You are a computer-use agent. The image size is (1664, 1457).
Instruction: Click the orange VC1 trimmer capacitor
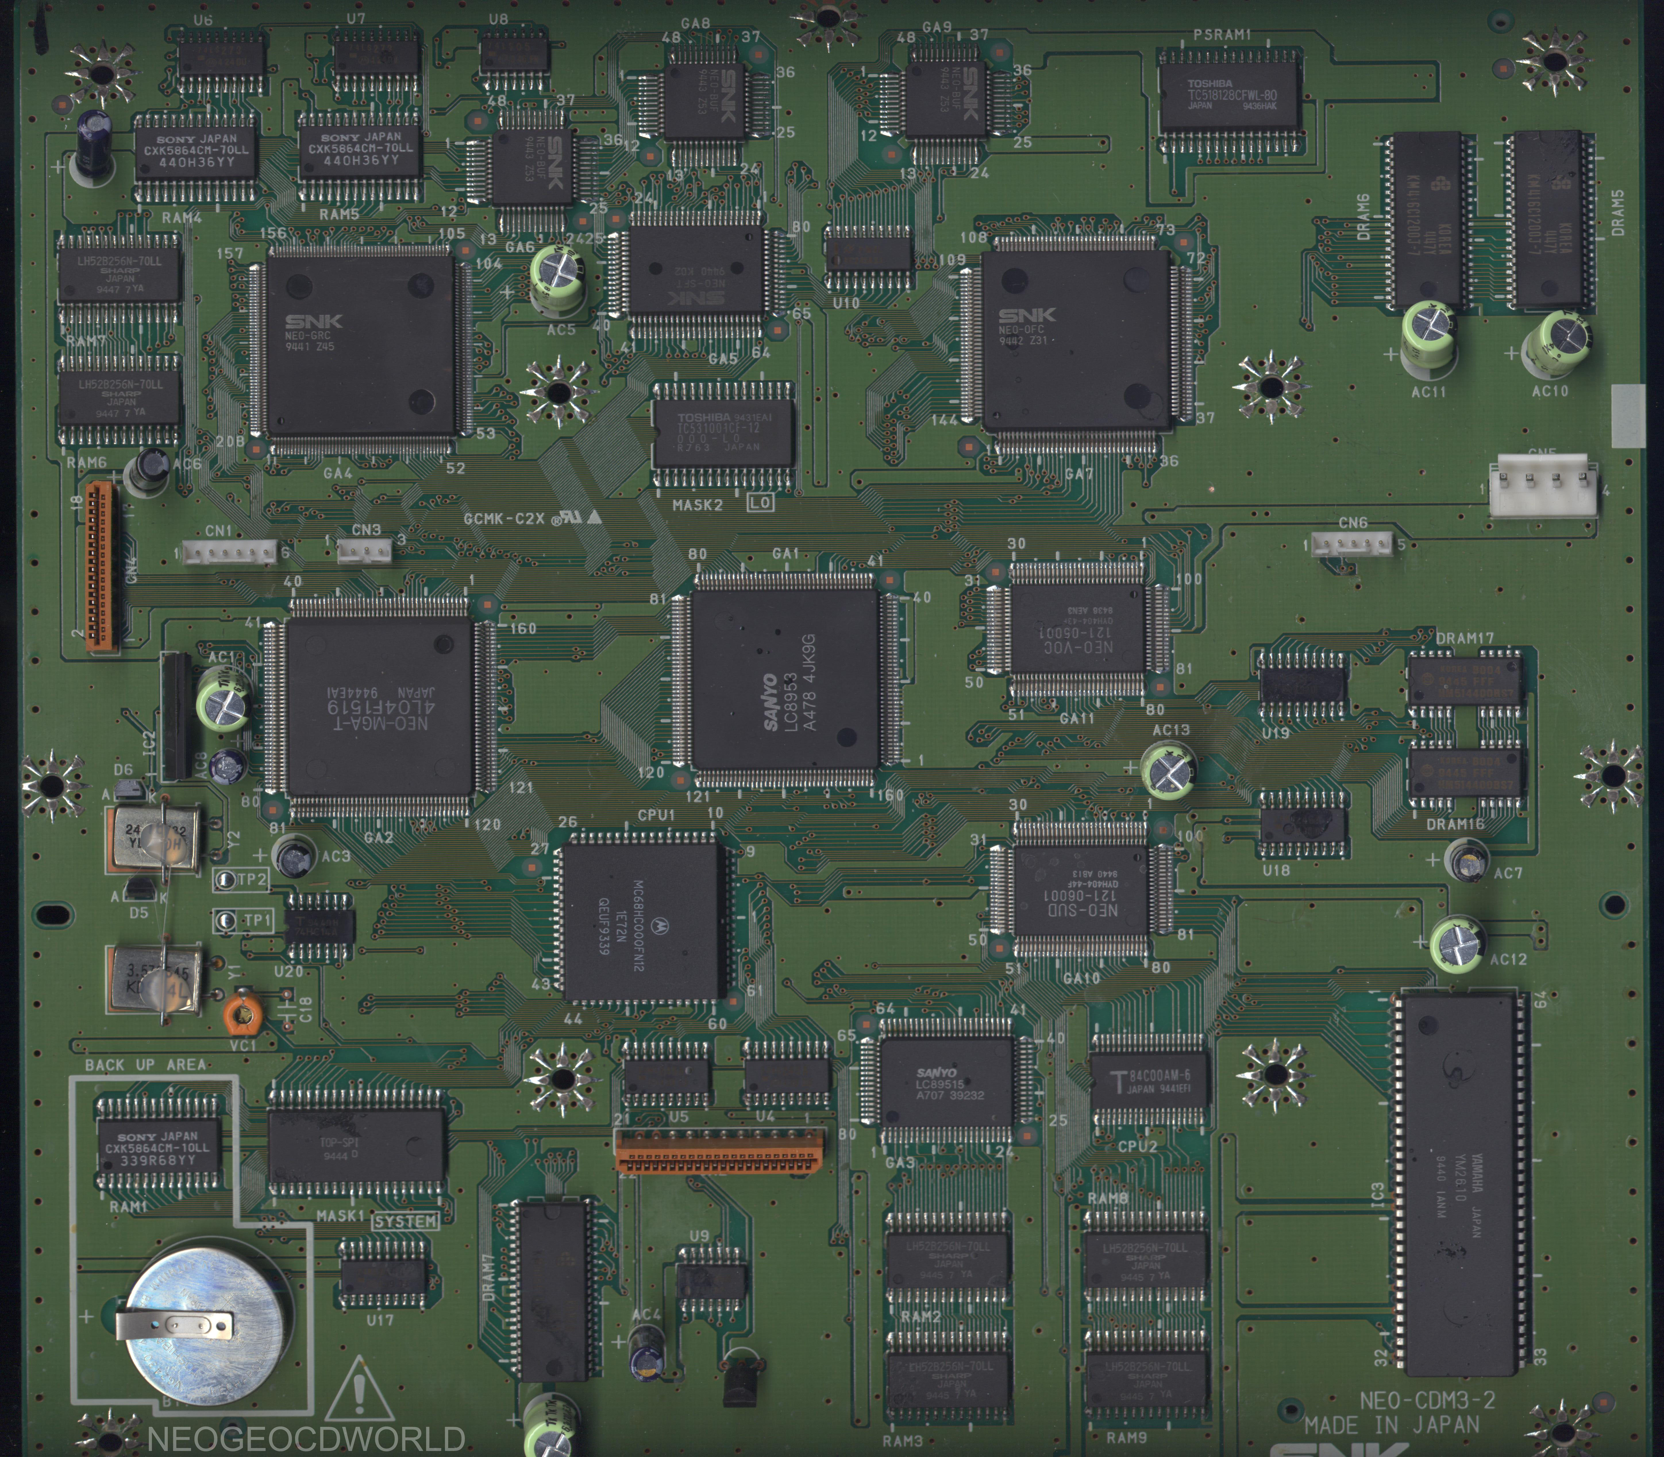(243, 1013)
